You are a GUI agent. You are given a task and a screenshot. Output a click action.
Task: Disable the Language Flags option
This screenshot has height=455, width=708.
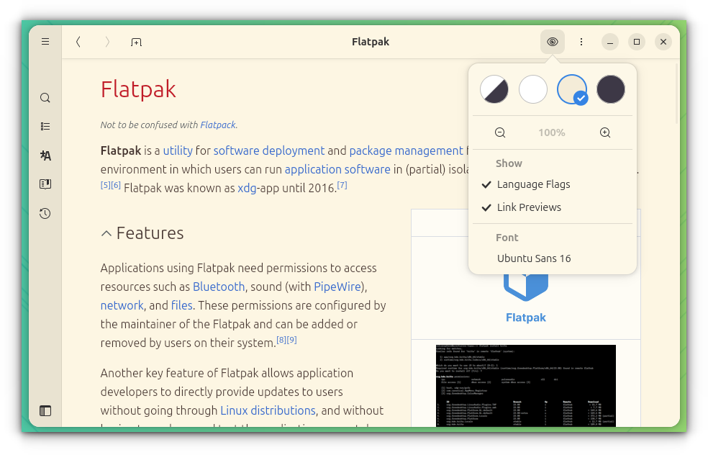[533, 184]
